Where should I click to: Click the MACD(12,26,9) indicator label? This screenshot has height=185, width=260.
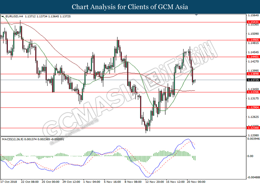coord(13,139)
